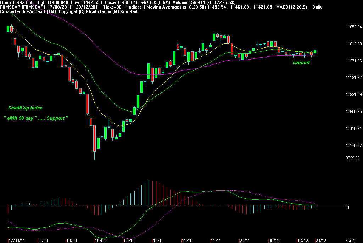Click the date marker 17/08/11
363x243 pixels.
point(16,241)
